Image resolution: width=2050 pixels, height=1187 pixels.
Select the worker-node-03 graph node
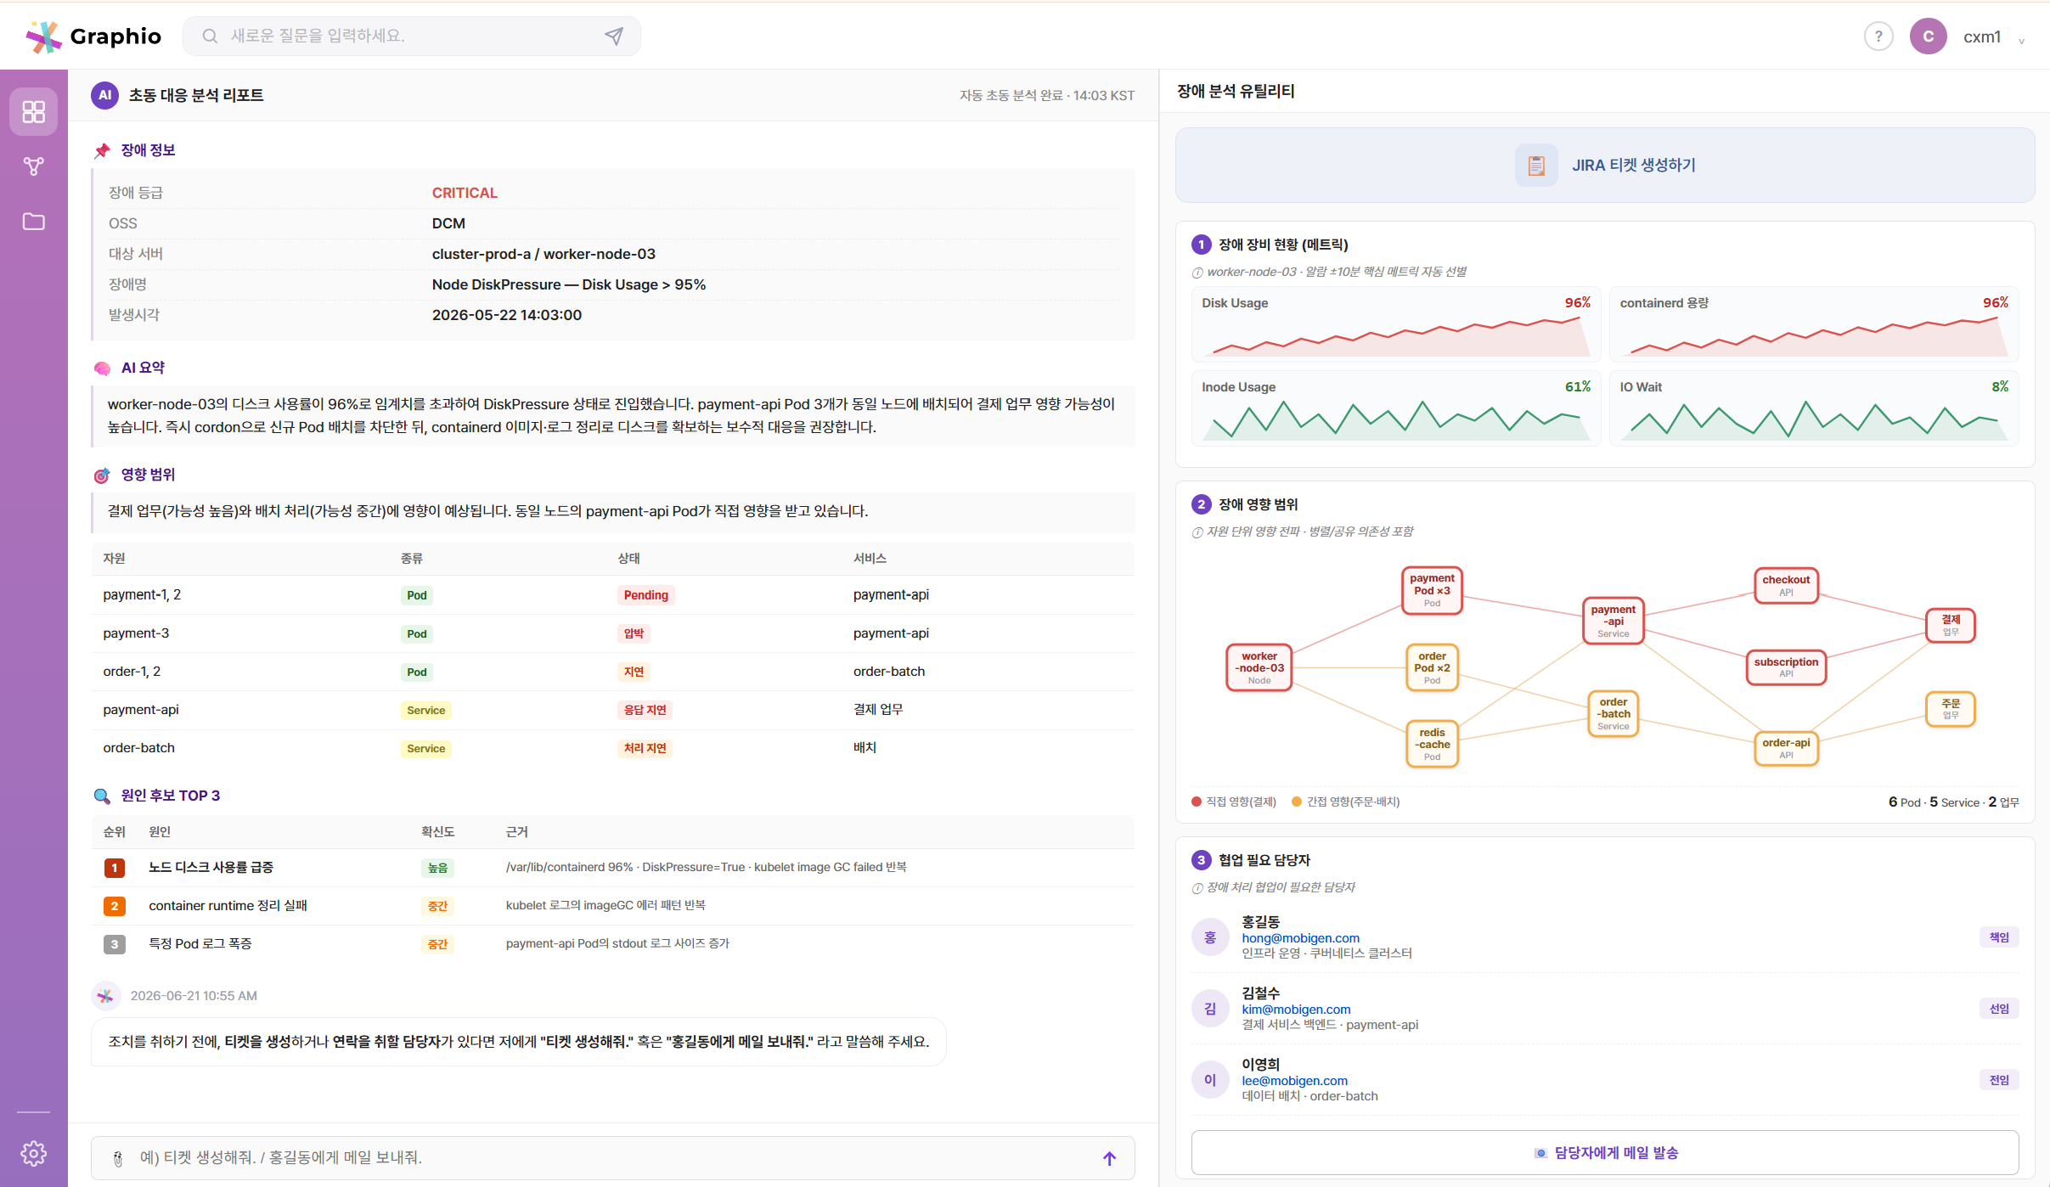point(1259,668)
